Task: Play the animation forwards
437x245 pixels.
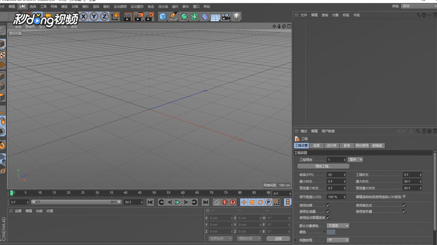Action: point(178,202)
